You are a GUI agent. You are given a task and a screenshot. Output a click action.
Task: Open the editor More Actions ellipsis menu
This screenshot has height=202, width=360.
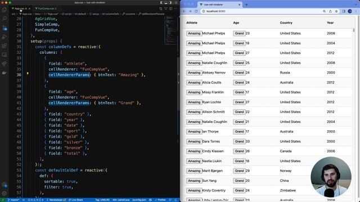pyautogui.click(x=175, y=8)
